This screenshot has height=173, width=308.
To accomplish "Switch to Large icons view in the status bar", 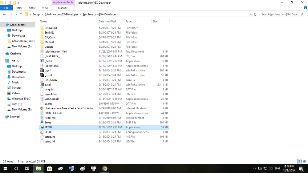I will point(304,161).
